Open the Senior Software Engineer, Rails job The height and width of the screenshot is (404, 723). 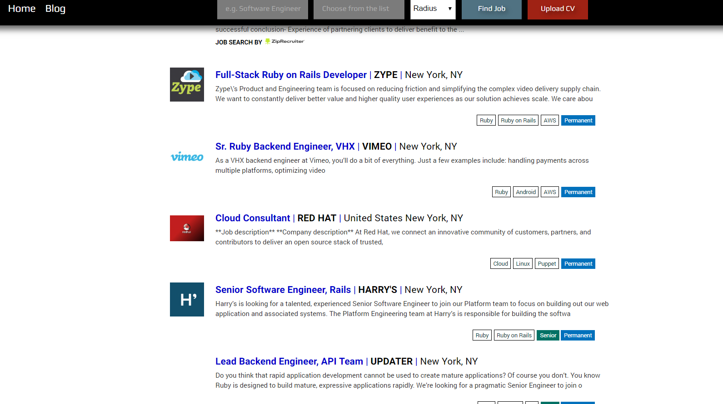point(283,290)
